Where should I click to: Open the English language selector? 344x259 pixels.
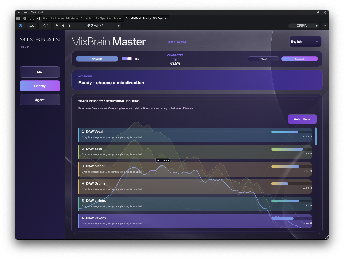pyautogui.click(x=305, y=42)
